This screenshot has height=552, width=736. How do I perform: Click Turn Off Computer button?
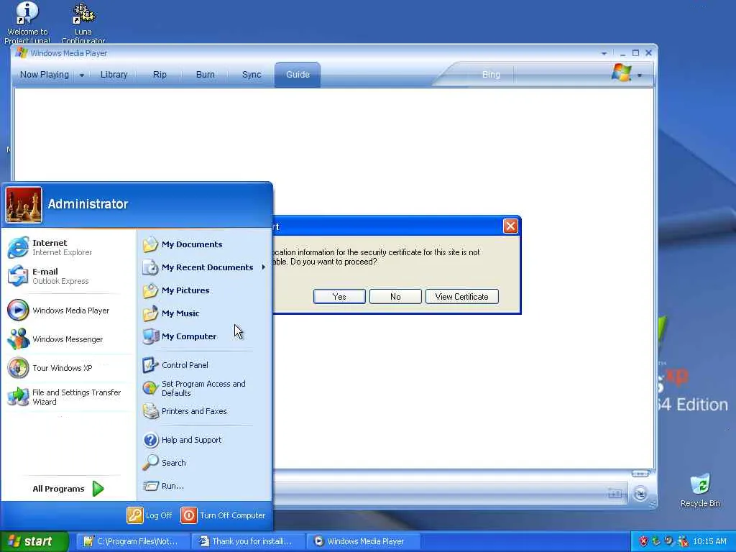(x=223, y=515)
